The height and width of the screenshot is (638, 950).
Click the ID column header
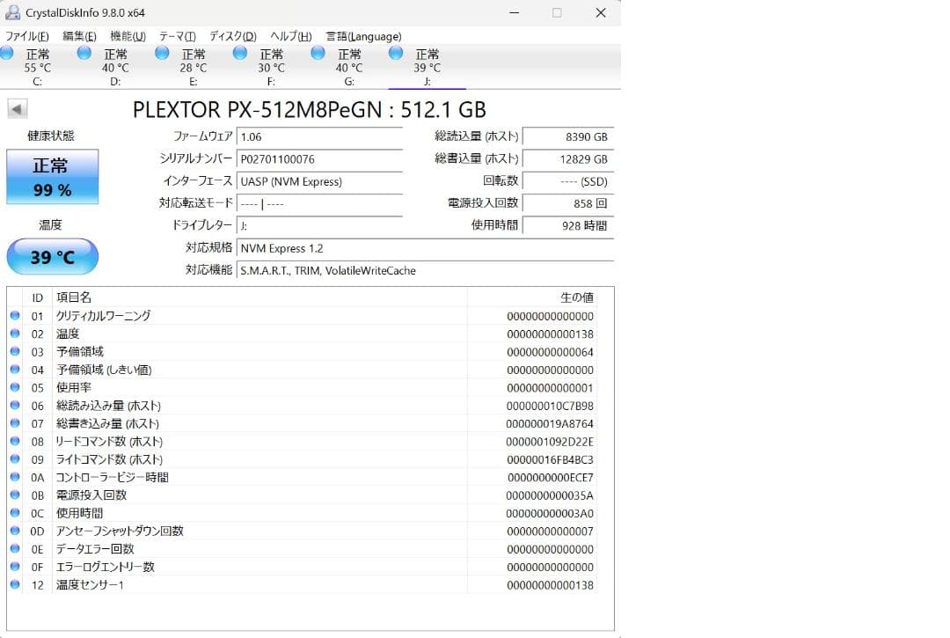pos(38,298)
